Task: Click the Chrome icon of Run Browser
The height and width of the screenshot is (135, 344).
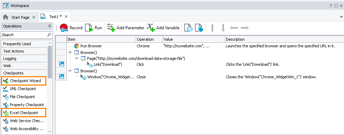Action: point(77,46)
